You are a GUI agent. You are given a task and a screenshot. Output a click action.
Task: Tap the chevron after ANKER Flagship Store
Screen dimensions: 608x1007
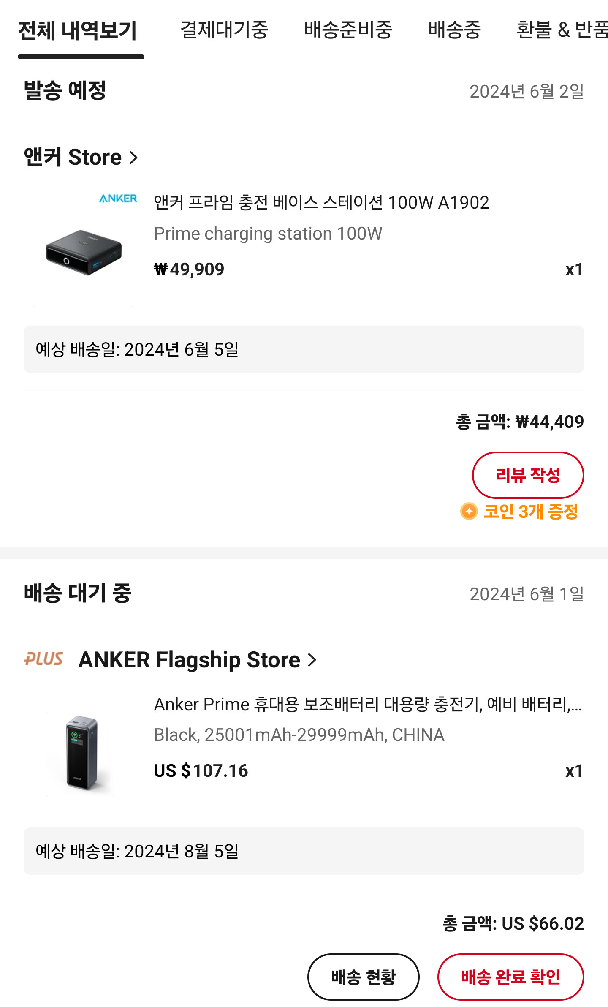[312, 660]
